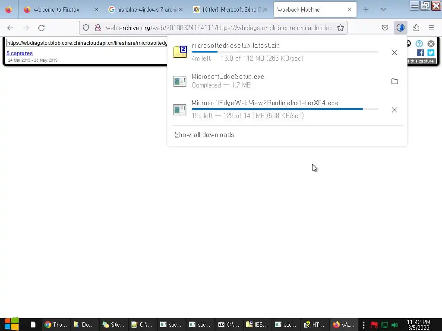Viewport: 442px width, 331px height.
Task: Cancel MicrosoftEdgeWebView2RuntimeInstallerX64.exe download
Action: pyautogui.click(x=395, y=110)
